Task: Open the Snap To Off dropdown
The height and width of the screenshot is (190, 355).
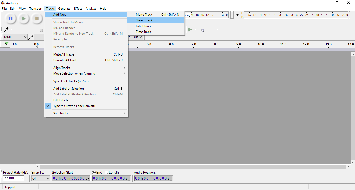Action: [41, 178]
